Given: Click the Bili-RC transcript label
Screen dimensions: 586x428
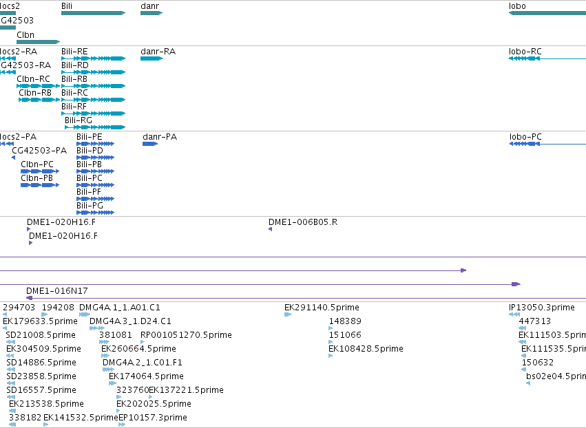Looking at the screenshot, I should pyautogui.click(x=75, y=93).
